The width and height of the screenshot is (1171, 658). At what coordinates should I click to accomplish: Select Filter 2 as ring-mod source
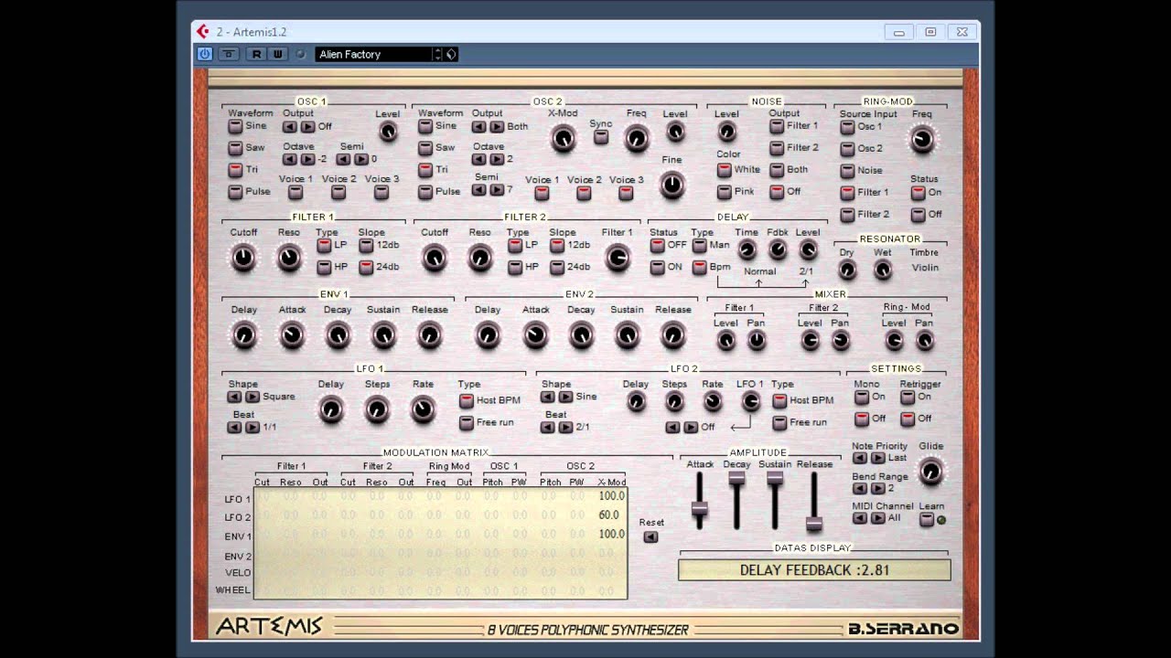tap(847, 215)
